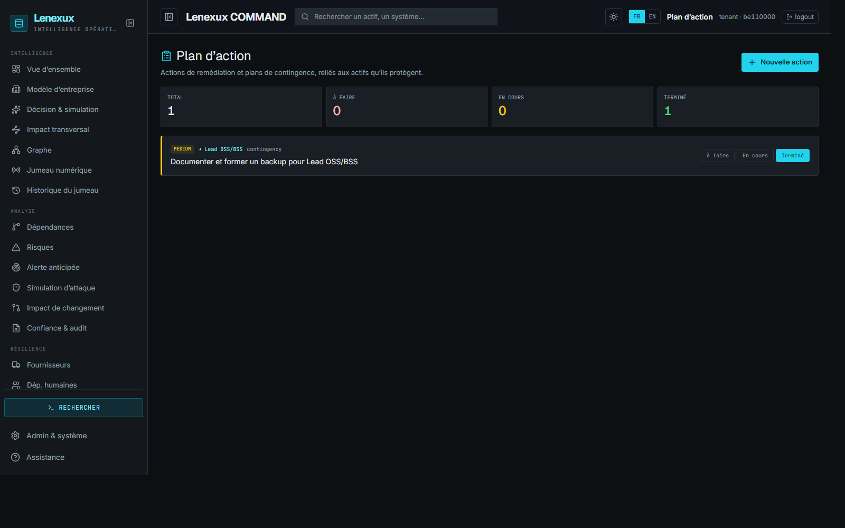This screenshot has width=845, height=528.
Task: Create a Nouvelle action
Action: pyautogui.click(x=780, y=62)
